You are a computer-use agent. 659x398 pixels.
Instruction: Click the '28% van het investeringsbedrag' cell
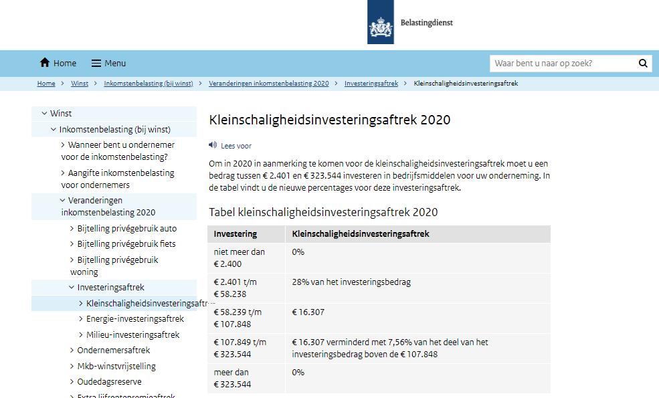tap(418, 288)
